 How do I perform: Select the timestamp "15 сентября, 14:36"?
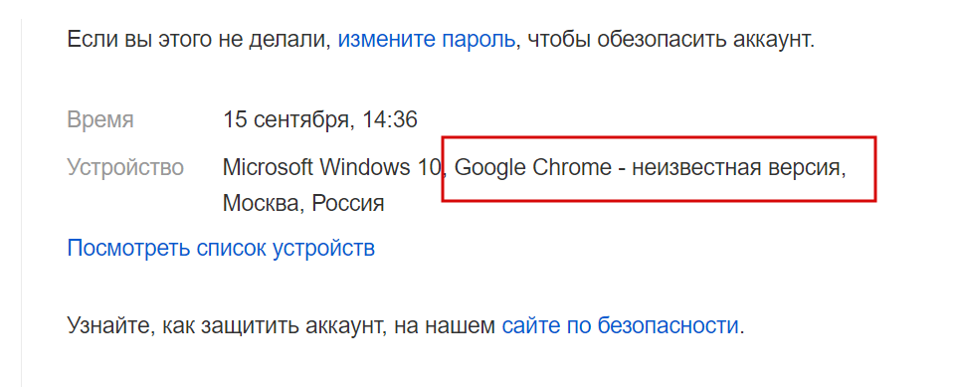(x=319, y=119)
